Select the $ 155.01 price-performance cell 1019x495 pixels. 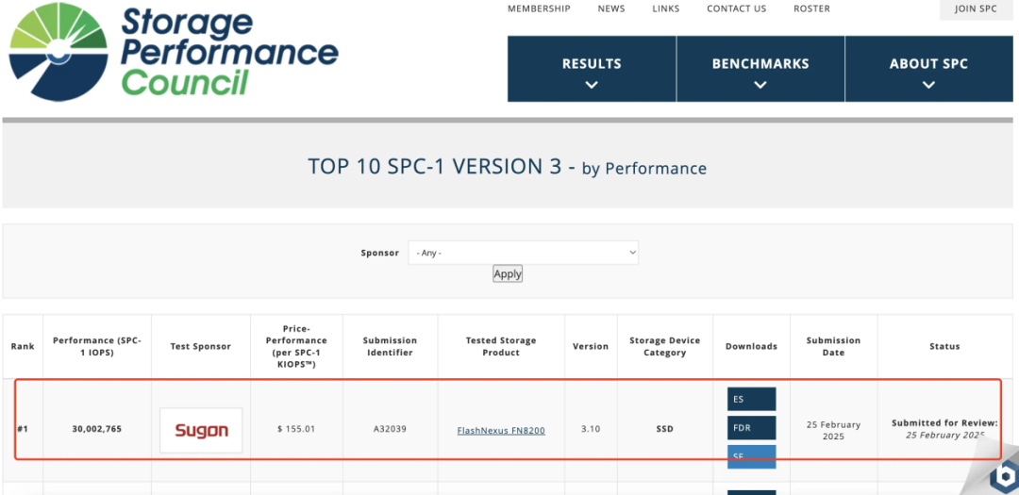[x=296, y=429]
